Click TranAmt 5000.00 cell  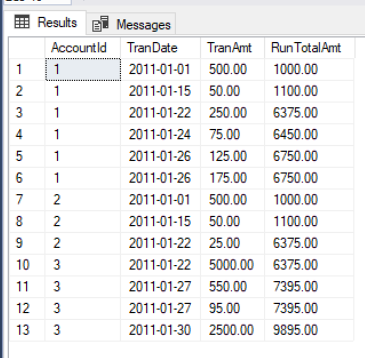pyautogui.click(x=232, y=265)
